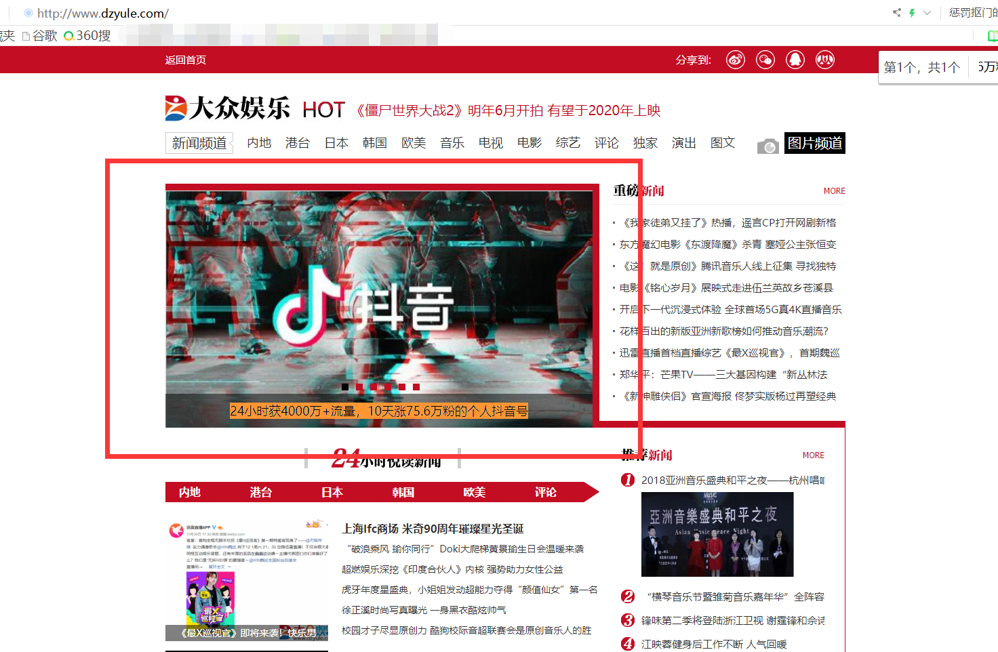This screenshot has width=998, height=652.
Task: Open carousel caption 24小时获4000万+流量
Action: coord(379,411)
